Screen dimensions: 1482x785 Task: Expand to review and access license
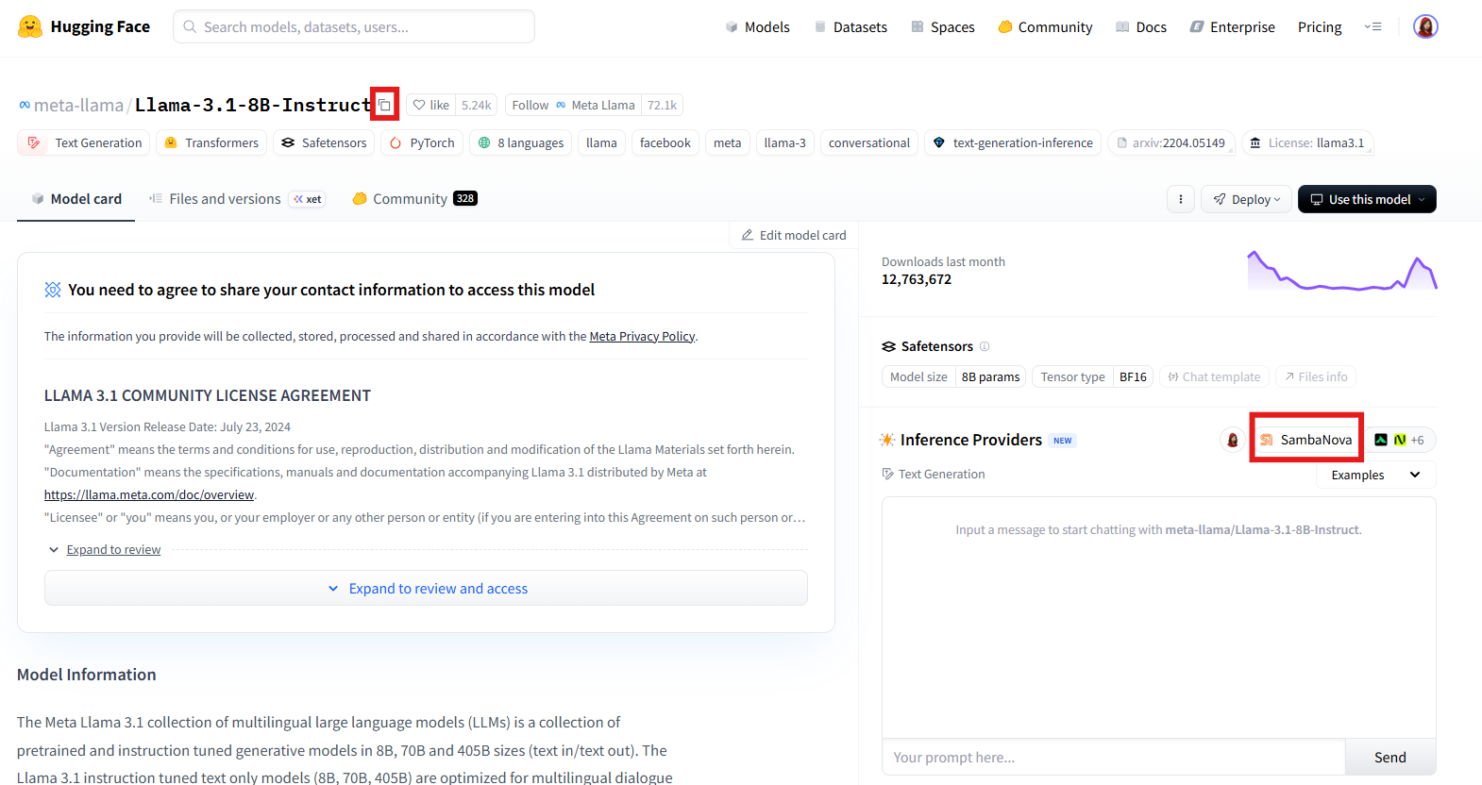point(427,588)
